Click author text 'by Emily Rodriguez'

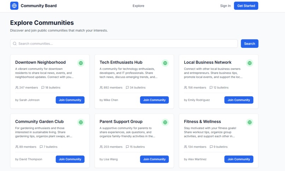coord(197,100)
